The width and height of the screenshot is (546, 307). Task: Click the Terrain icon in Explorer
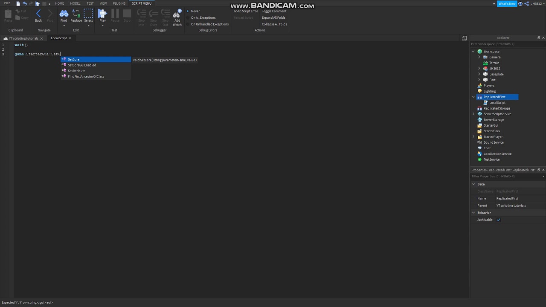click(x=485, y=63)
